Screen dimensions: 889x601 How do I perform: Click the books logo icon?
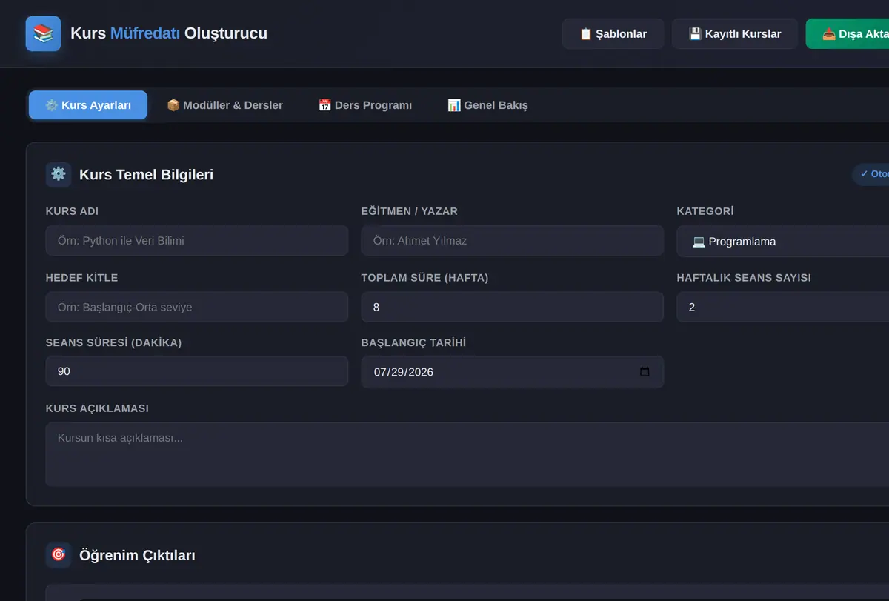[43, 34]
